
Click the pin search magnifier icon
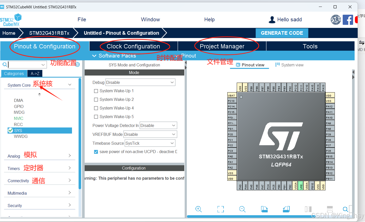coord(345,209)
